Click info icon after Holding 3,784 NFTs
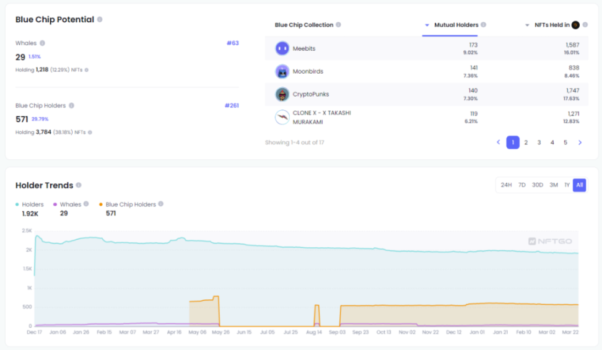This screenshot has width=602, height=350. pos(90,132)
